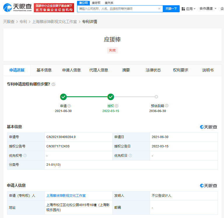Click estimated expiry date 2036-06-30
This screenshot has width=224, height=218.
click(x=157, y=111)
